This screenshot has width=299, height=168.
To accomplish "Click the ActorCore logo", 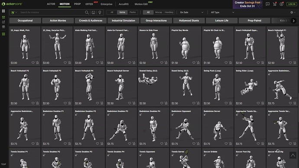I will click(12, 4).
